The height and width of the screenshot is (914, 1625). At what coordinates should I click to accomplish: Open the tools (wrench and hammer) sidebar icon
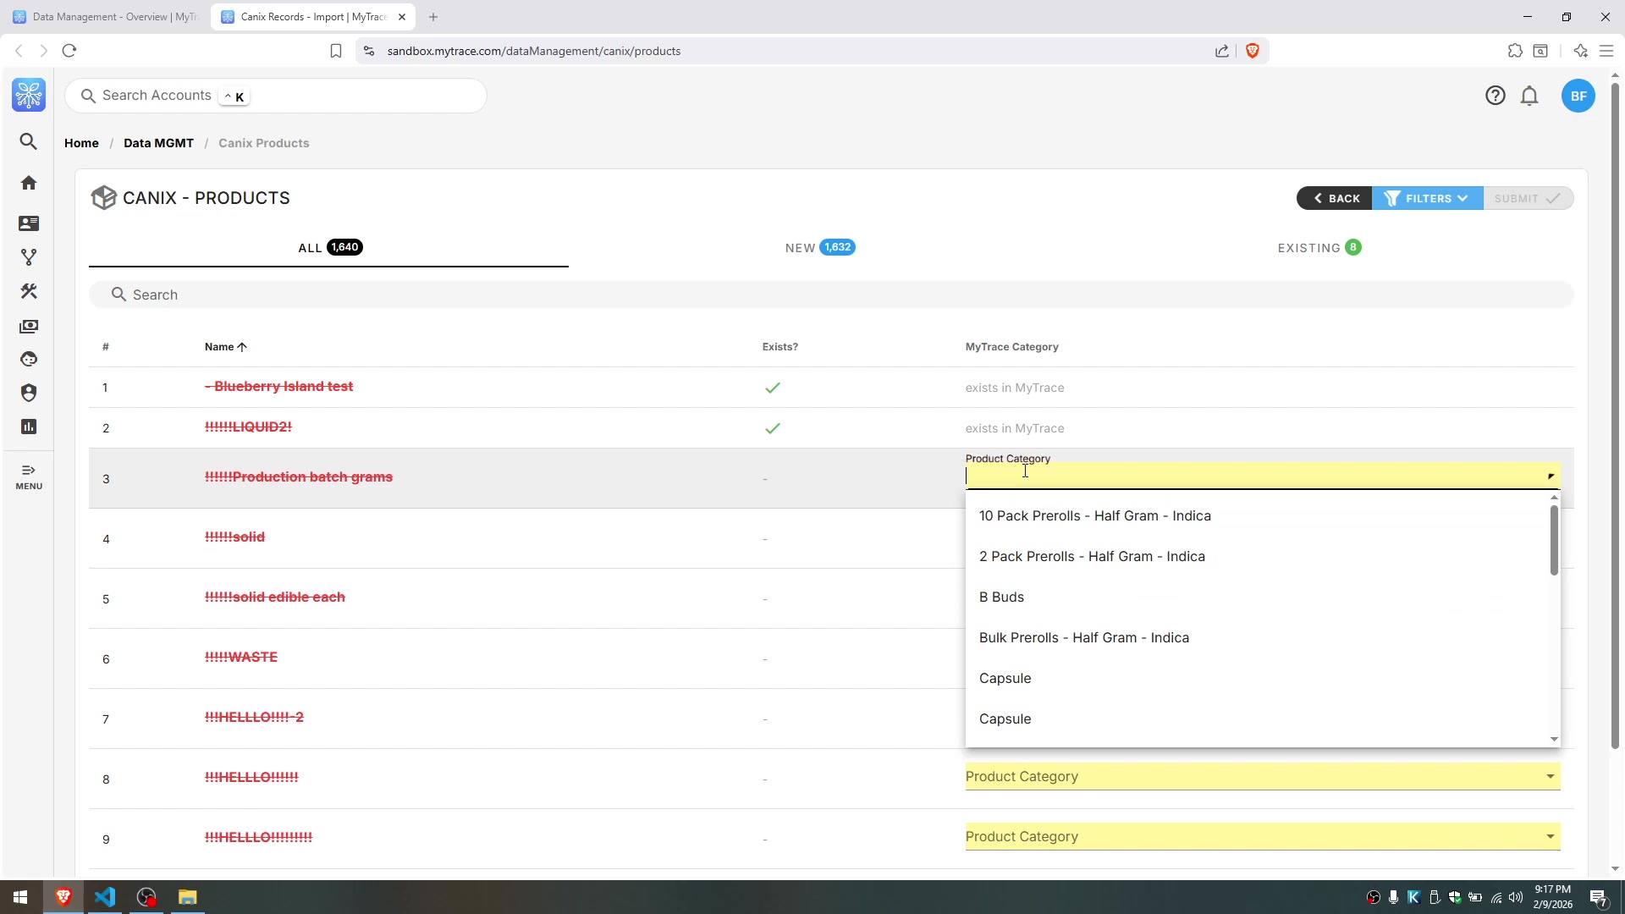coord(29,291)
